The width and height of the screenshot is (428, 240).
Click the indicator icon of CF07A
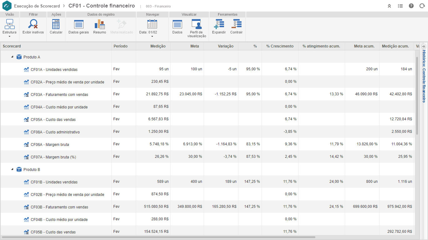26,157
